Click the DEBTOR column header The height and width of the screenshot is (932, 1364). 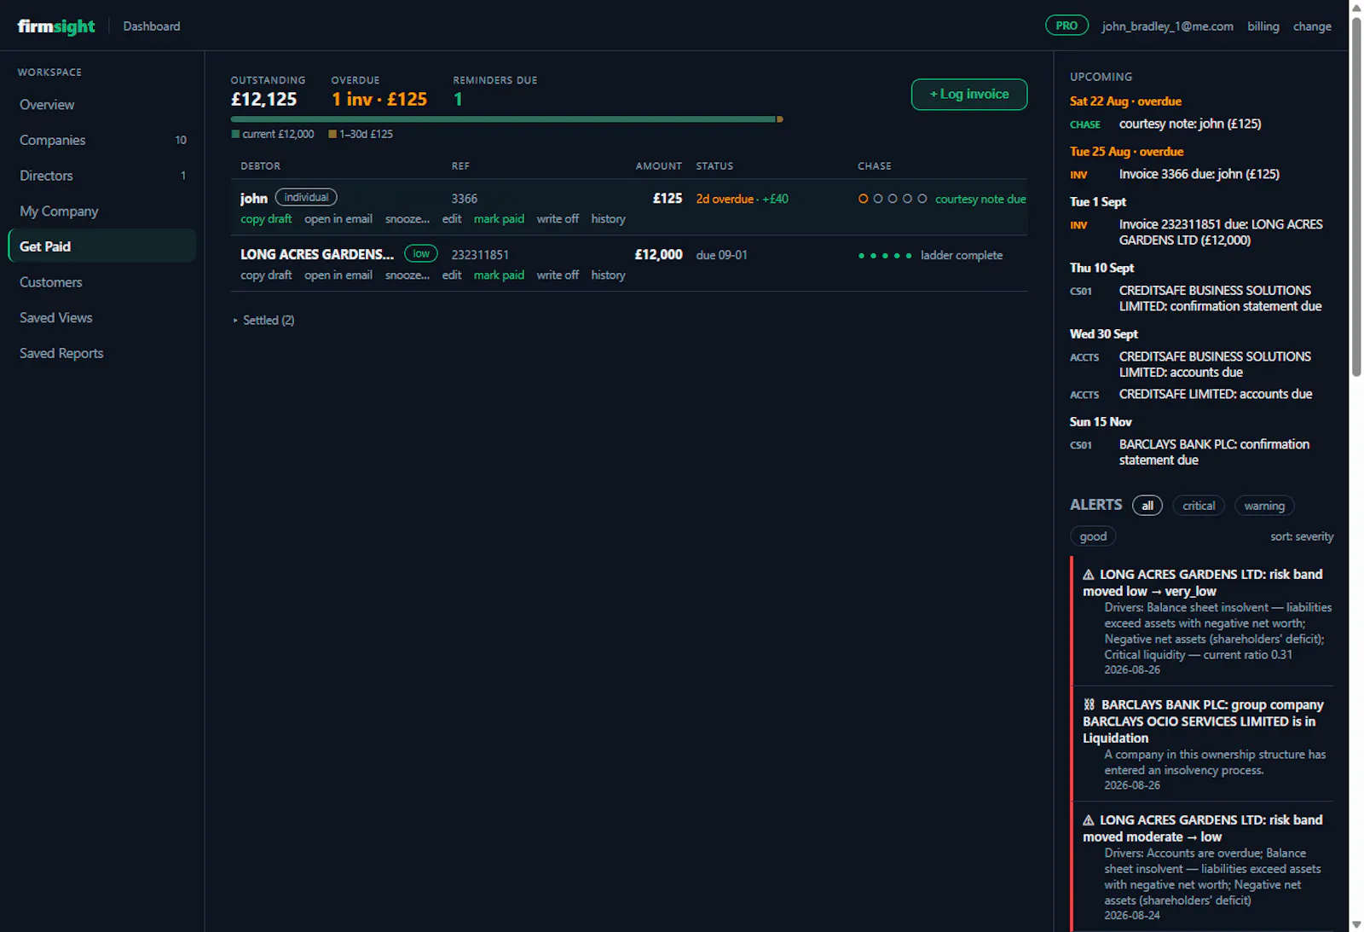pyautogui.click(x=260, y=166)
